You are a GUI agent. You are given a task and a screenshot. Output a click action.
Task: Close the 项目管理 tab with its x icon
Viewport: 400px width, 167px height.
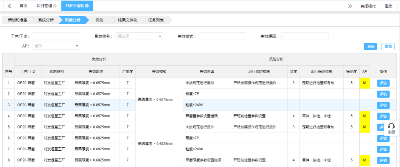(55, 6)
